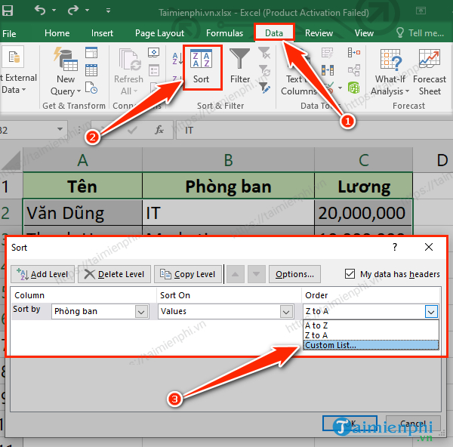The width and height of the screenshot is (453, 447).
Task: Open the Undo history dropdown arrow
Action: coord(54,11)
